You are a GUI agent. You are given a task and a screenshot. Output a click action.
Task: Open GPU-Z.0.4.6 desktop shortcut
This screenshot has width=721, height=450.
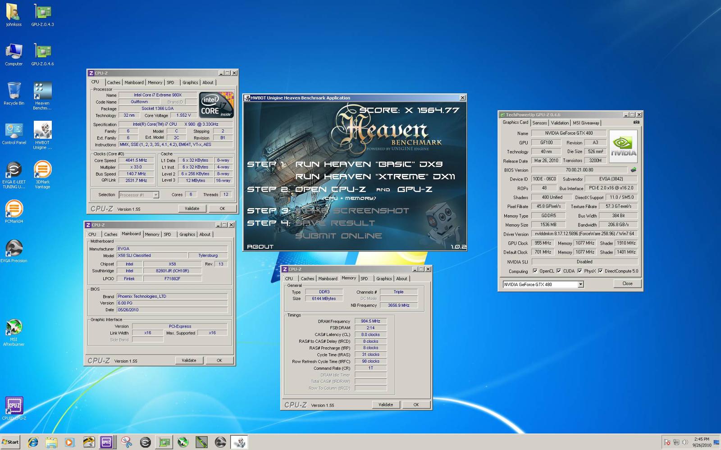[x=42, y=55]
